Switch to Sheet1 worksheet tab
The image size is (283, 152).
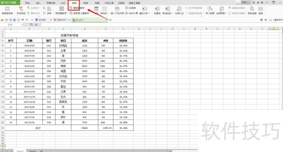pyautogui.click(x=33, y=151)
